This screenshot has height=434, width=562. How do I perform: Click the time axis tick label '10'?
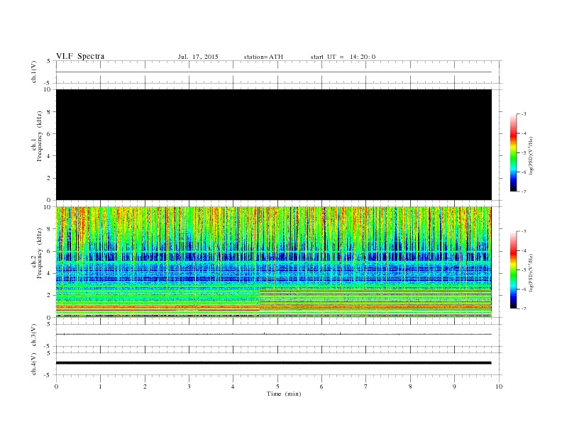499,386
